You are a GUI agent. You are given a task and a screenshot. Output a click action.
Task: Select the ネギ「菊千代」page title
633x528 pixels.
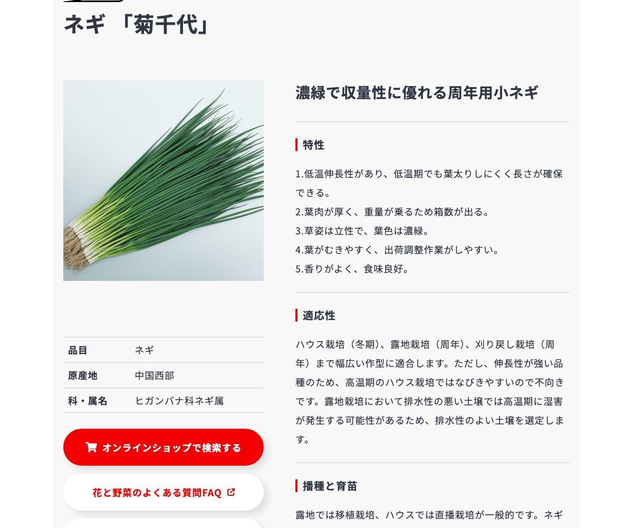pos(137,25)
